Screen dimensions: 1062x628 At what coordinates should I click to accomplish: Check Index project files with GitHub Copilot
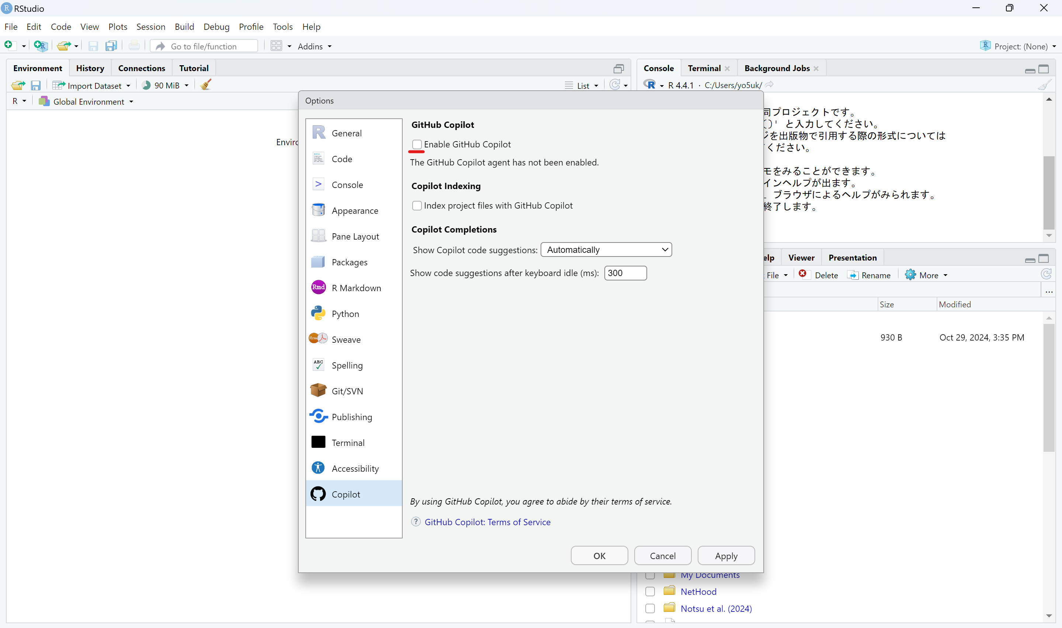[417, 206]
